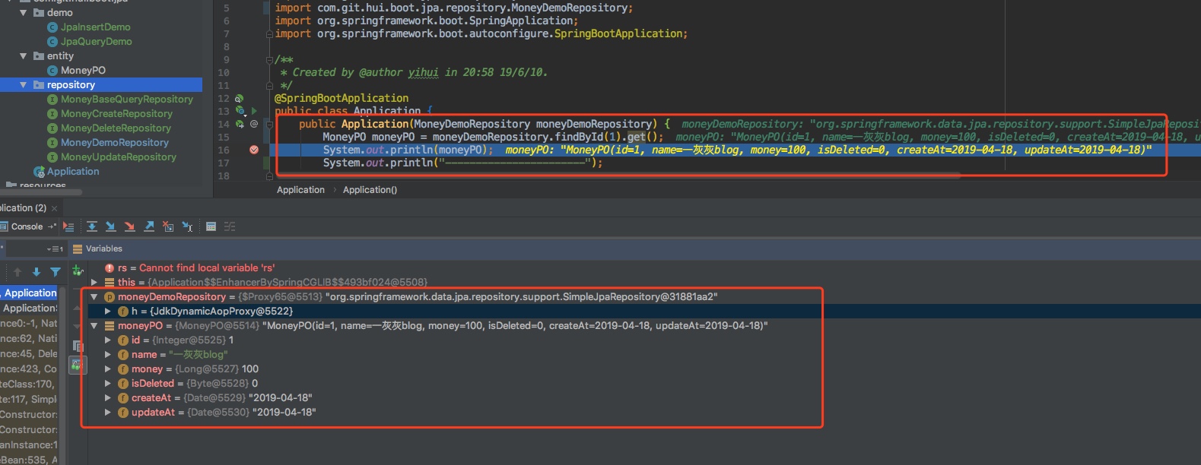Viewport: 1201px width, 465px height.
Task: Open Evaluate Expression calculator icon
Action: [211, 226]
